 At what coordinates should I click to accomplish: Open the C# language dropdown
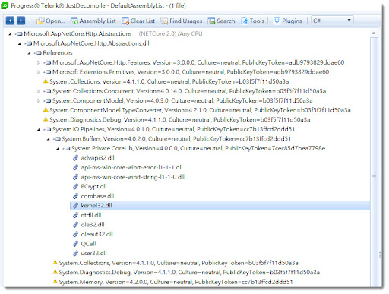point(332,21)
